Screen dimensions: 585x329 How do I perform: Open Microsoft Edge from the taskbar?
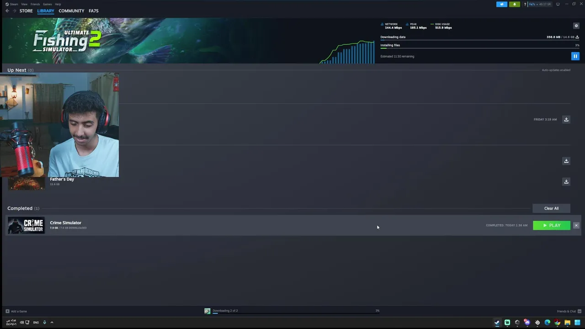click(x=547, y=323)
